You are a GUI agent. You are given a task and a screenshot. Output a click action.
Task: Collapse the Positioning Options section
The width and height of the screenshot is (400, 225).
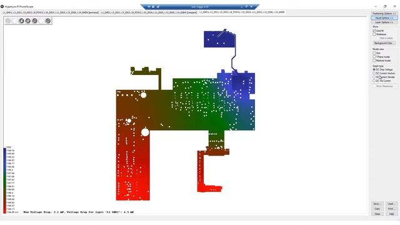pos(384,14)
